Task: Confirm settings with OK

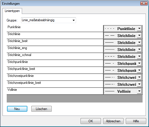Action: coord(91,121)
